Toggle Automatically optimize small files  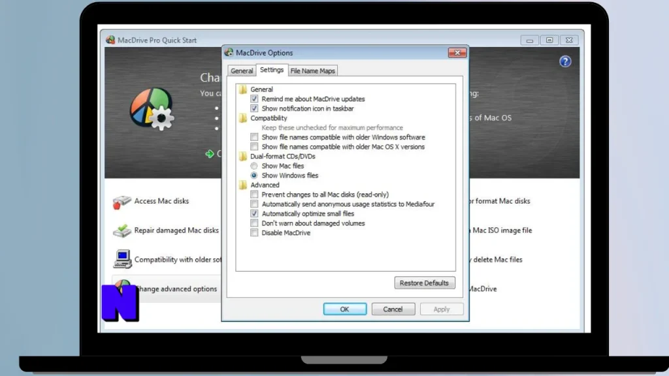254,213
